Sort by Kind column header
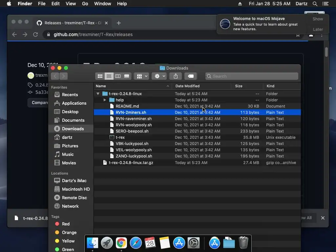 point(282,86)
